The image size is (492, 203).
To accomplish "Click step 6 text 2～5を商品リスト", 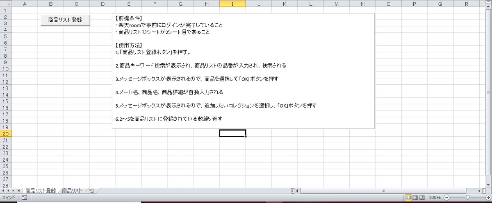I will point(169,119).
